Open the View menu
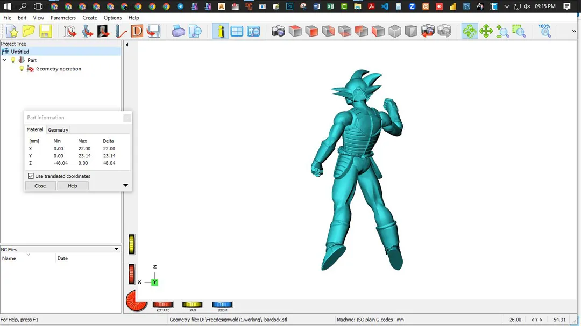 [x=38, y=18]
